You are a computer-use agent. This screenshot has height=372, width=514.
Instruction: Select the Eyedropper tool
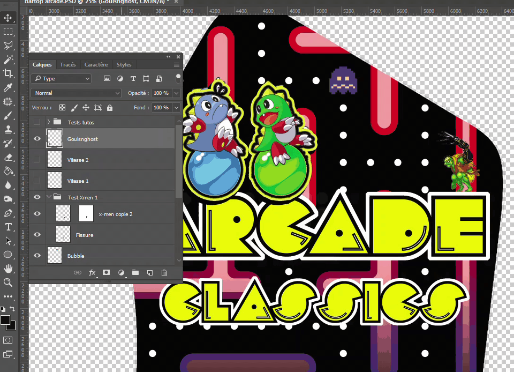8,87
